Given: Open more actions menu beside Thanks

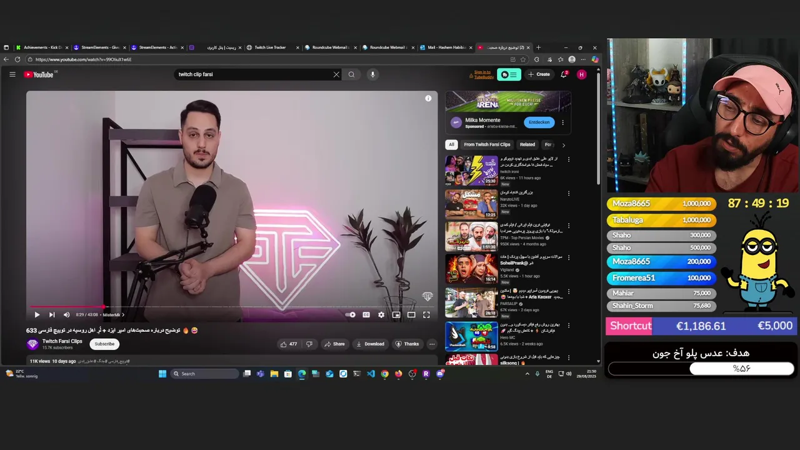Looking at the screenshot, I should pos(431,344).
